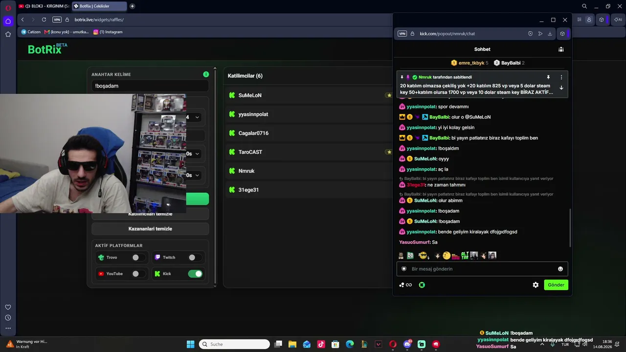Open history clock icon in Opera sidebar
The width and height of the screenshot is (626, 352).
coord(8,318)
